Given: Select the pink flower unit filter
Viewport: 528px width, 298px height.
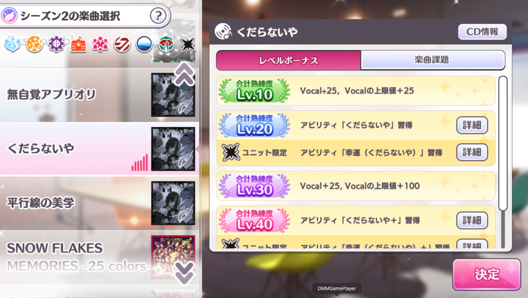Looking at the screenshot, I should coord(101,44).
